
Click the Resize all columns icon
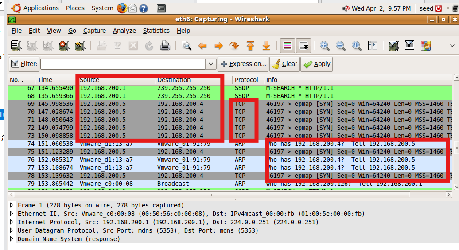pos(372,46)
